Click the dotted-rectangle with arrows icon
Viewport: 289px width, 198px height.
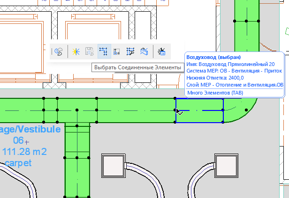(117, 51)
